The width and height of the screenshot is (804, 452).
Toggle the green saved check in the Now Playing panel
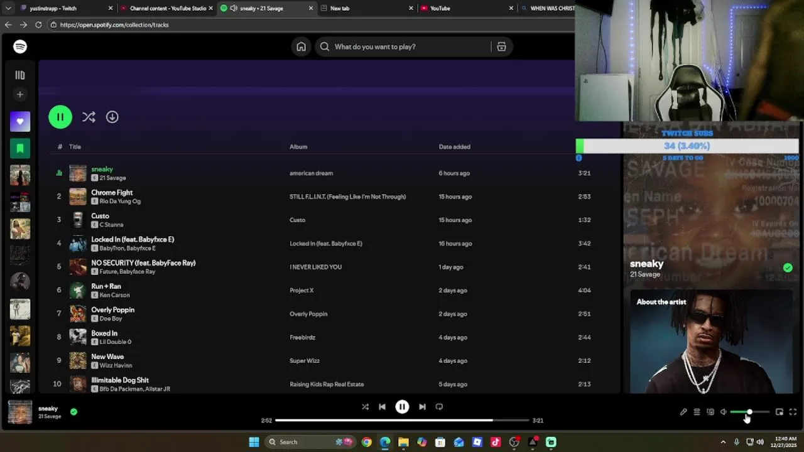(788, 268)
